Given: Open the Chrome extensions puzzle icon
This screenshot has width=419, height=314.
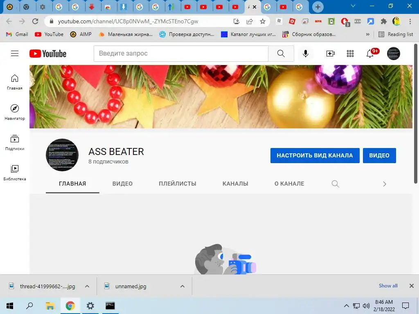Looking at the screenshot, I should [x=384, y=21].
